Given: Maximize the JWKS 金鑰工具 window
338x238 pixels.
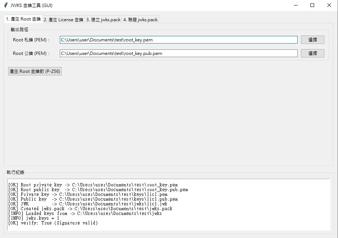Looking at the screenshot, I should [312, 5].
